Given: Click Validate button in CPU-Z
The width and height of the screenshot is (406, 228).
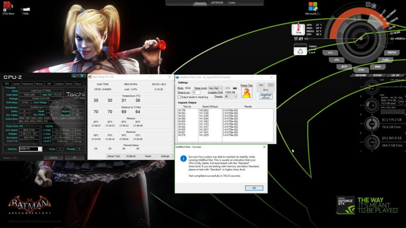Looking at the screenshot, I should [x=53, y=158].
